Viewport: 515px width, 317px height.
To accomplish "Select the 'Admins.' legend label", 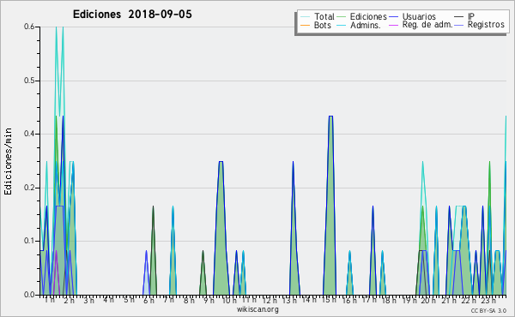I will point(366,25).
